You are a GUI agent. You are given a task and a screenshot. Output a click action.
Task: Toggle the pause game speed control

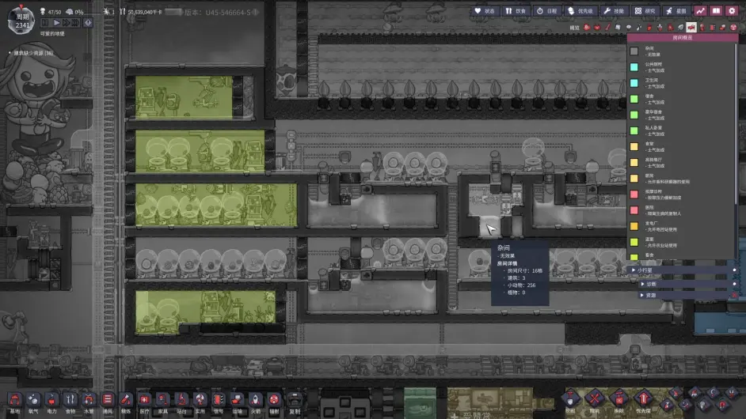45,23
